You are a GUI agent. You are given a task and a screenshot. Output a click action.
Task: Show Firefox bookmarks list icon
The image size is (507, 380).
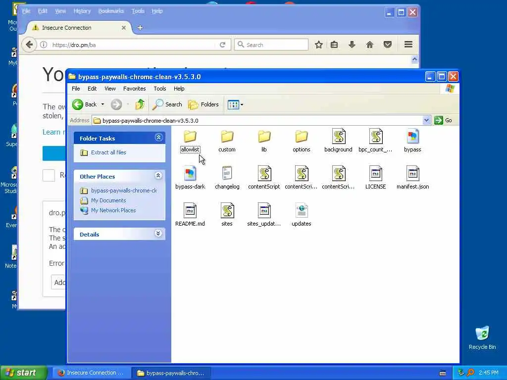click(334, 45)
